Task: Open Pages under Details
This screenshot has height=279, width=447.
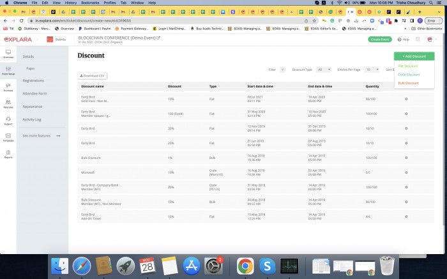Action: (30, 68)
